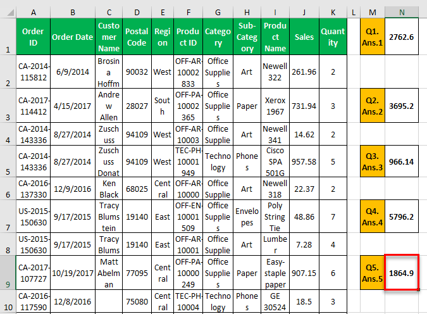427x314 pixels.
Task: Select the Q1. Ans.1 label cell
Action: 372,37
